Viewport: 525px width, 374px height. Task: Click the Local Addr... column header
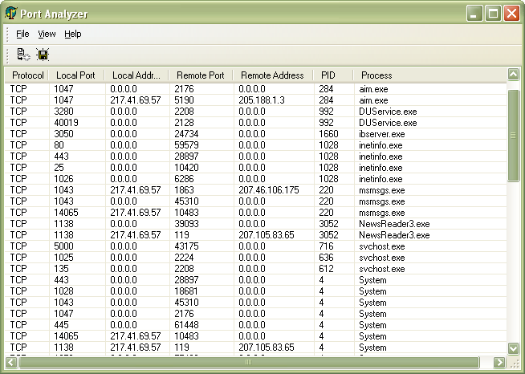click(137, 75)
